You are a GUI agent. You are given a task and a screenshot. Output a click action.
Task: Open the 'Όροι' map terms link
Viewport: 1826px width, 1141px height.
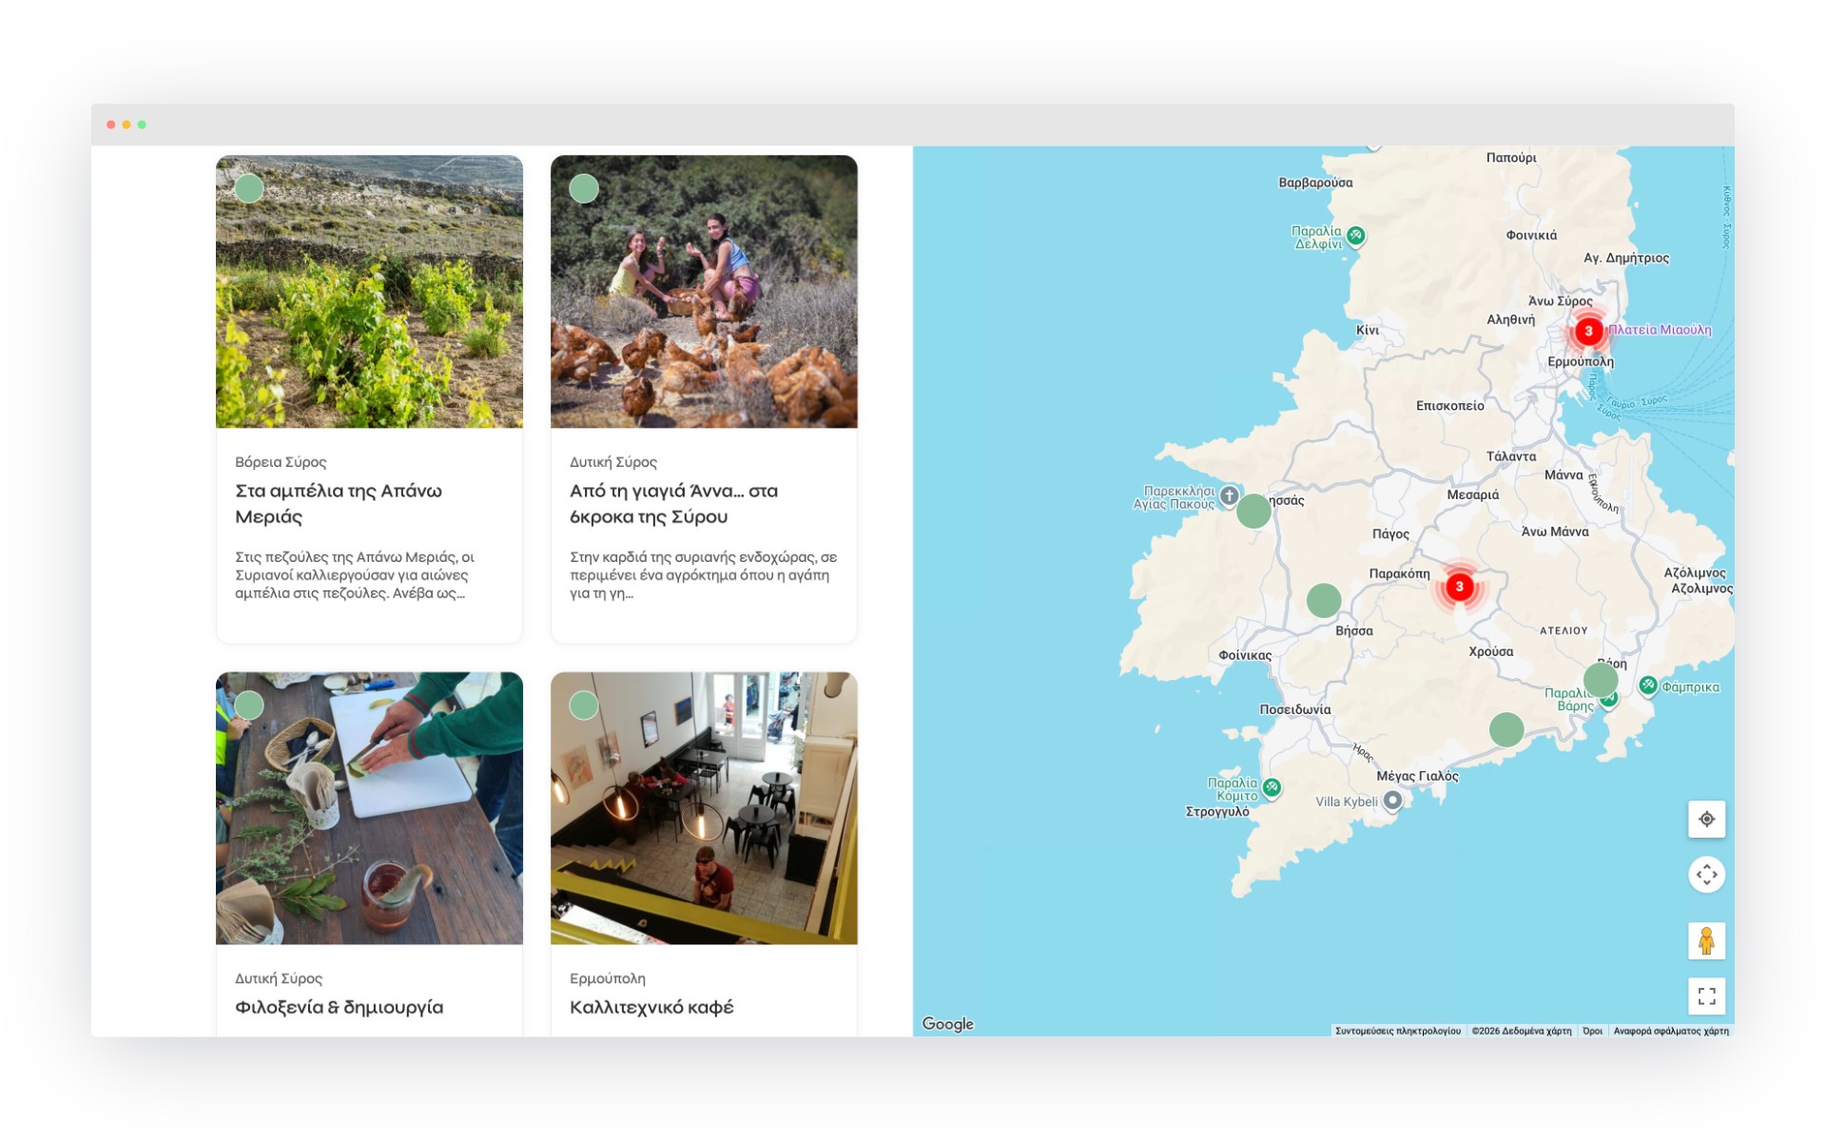pos(1592,1031)
